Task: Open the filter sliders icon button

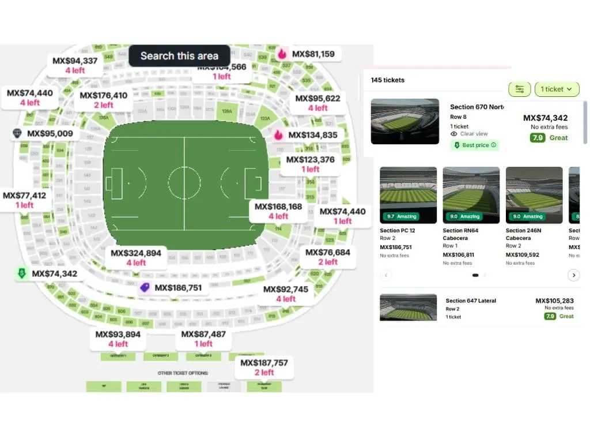Action: point(519,89)
